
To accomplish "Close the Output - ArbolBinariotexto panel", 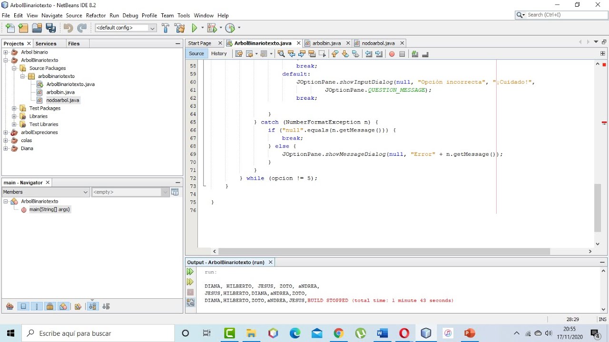I will [x=271, y=262].
